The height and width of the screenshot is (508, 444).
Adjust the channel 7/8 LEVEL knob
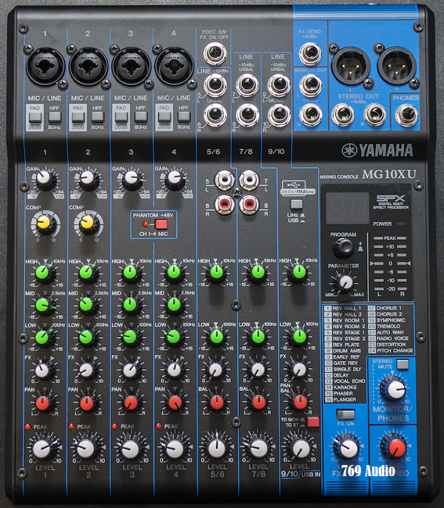259,448
